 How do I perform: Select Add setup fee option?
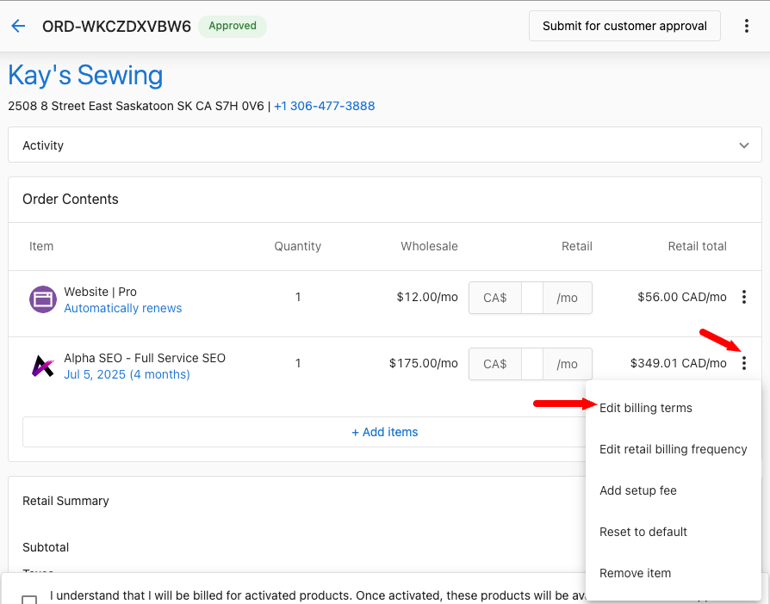point(638,490)
